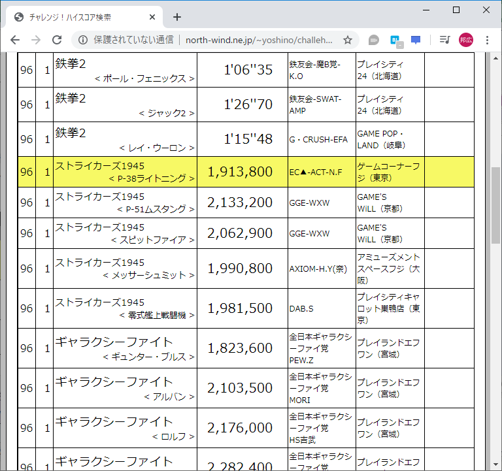Click the score 2,176,000

(240, 428)
